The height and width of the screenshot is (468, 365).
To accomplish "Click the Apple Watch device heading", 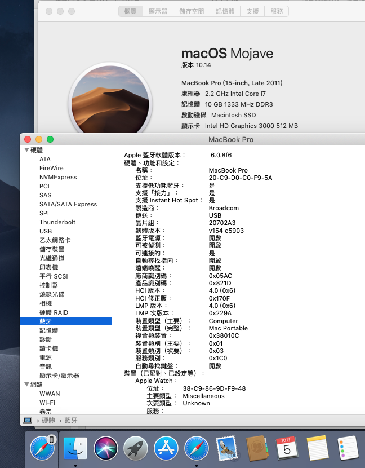I will tap(156, 381).
